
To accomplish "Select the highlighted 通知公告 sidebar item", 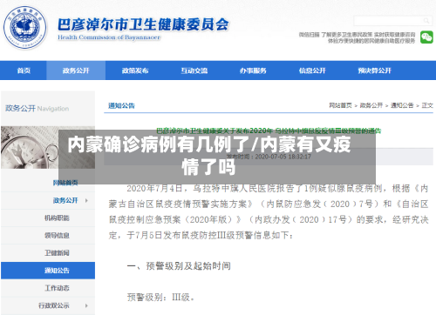I will [48, 271].
